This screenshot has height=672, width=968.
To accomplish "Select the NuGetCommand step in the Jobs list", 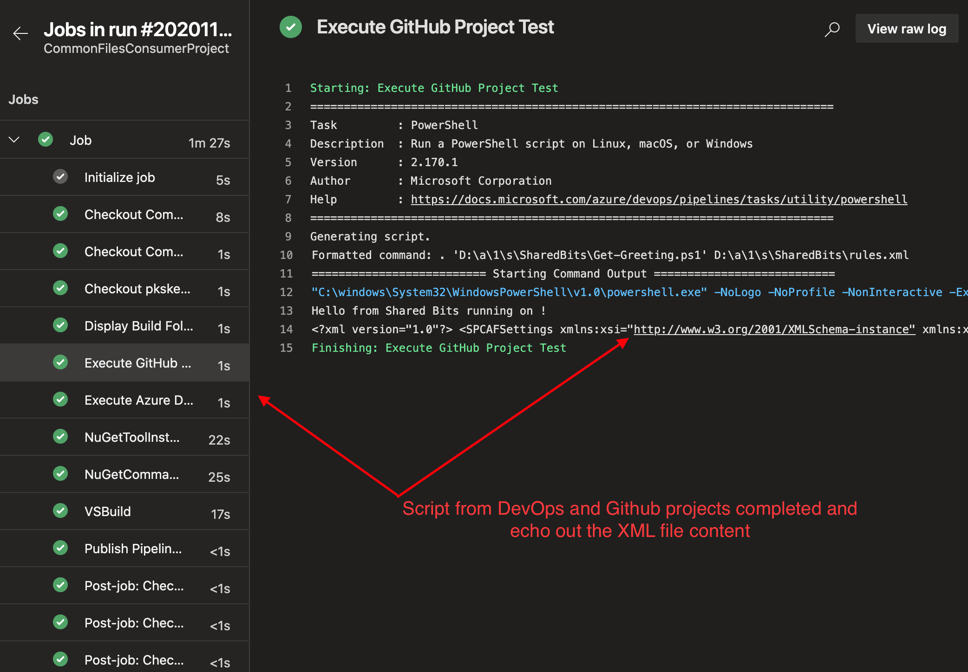I will [131, 474].
